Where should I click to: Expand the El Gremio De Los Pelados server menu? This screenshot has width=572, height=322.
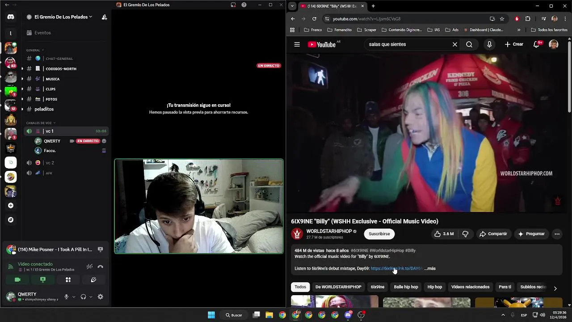(63, 17)
